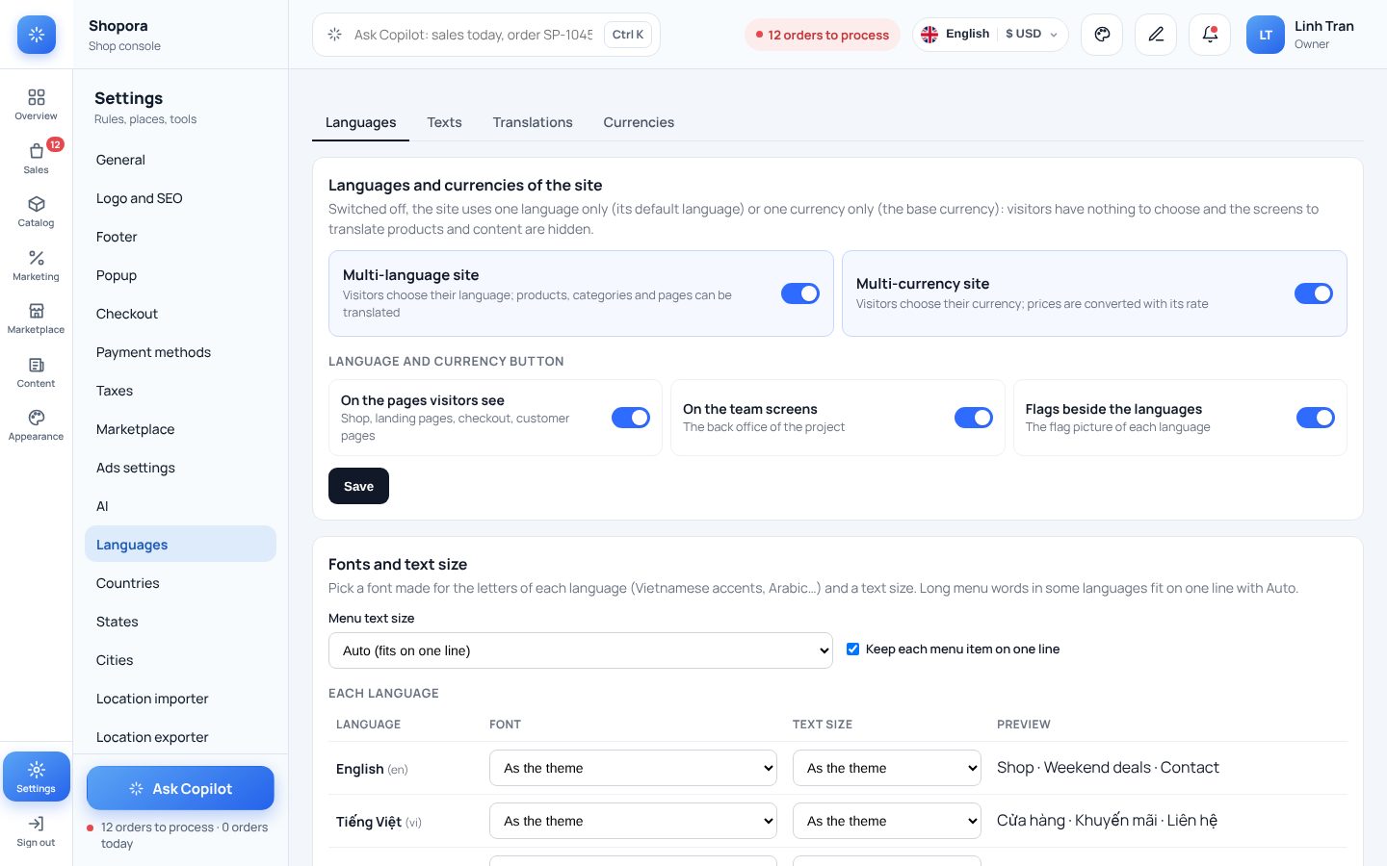Click the LT user avatar
1387x866 pixels.
pos(1266,35)
